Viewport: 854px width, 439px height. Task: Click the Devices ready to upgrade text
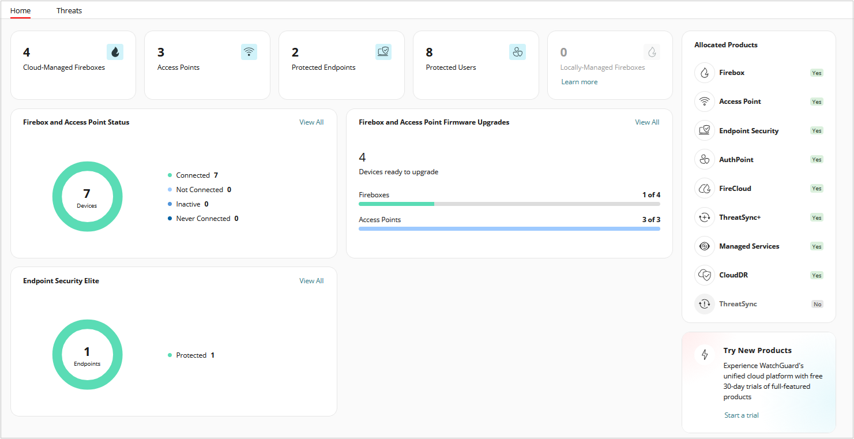click(398, 172)
